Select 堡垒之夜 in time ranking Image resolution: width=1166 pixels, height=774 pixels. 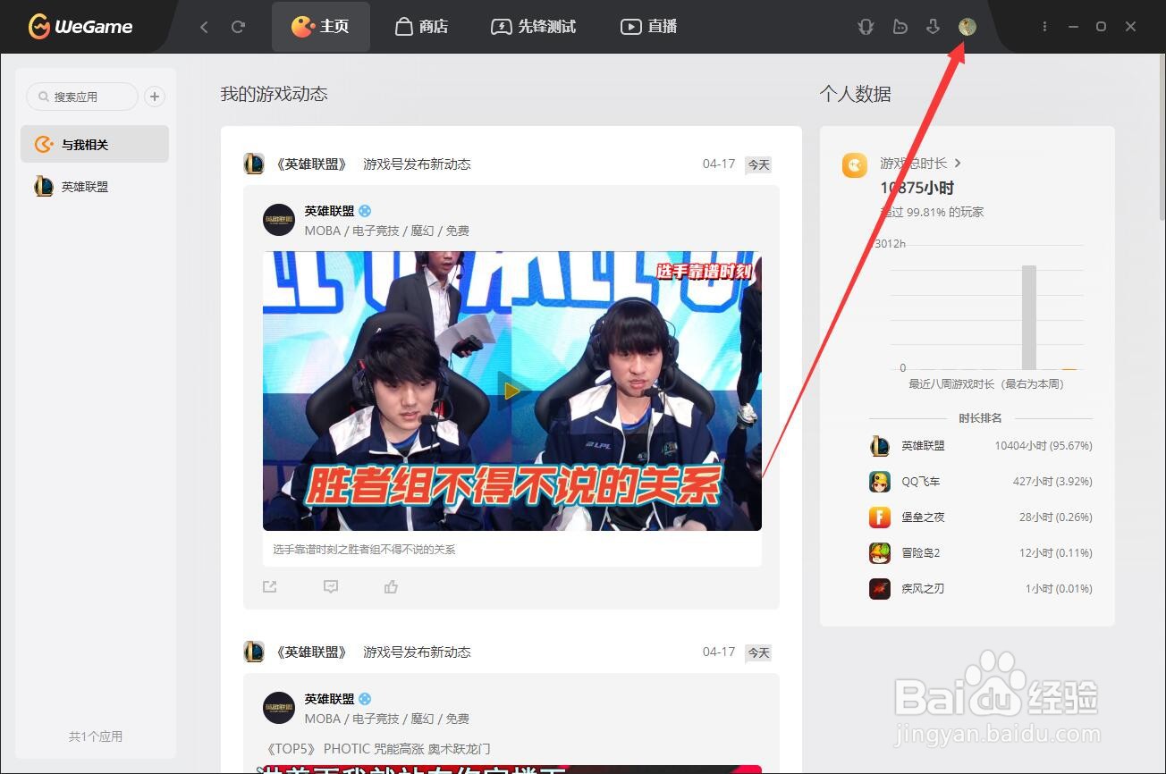tap(981, 517)
